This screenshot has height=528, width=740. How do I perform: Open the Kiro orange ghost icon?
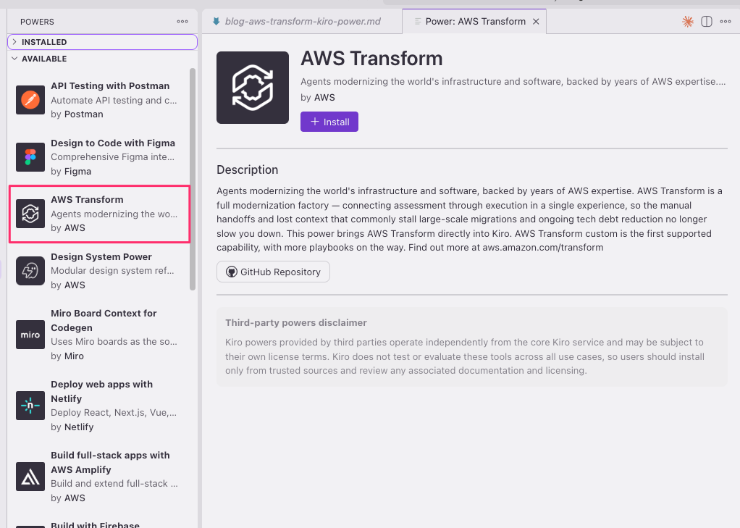687,22
